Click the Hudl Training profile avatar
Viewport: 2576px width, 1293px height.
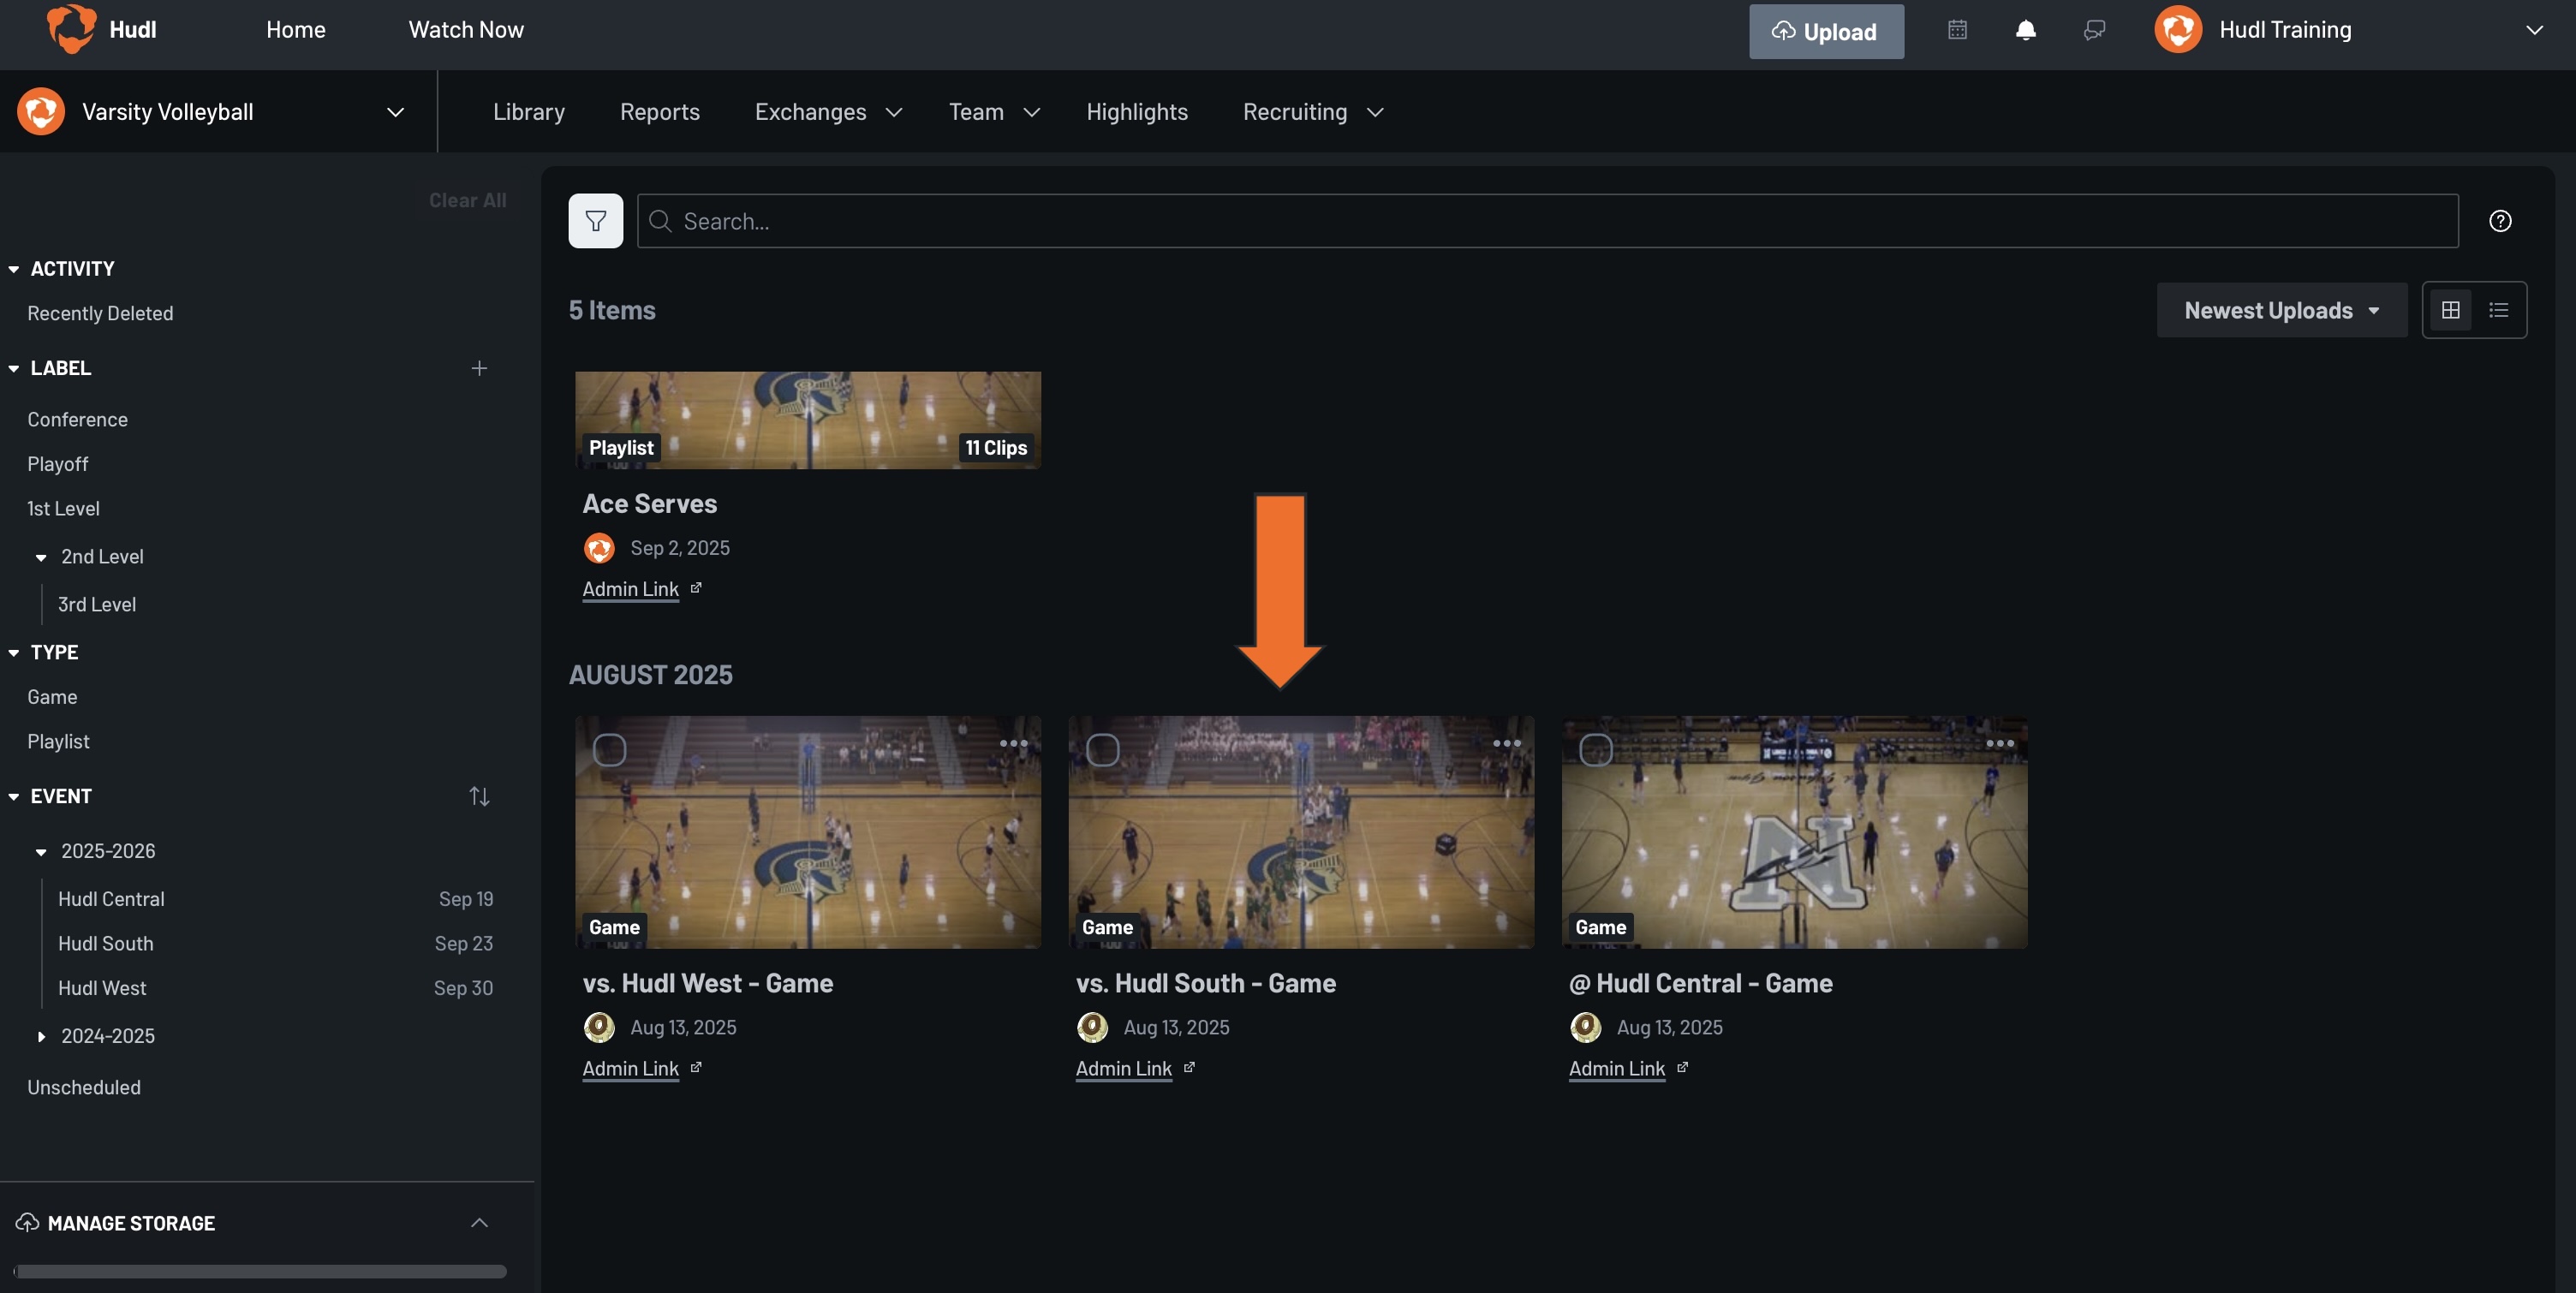click(x=2178, y=29)
